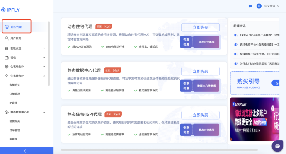
Task: Collapse the 住宅静态IP section
Action: [24, 76]
